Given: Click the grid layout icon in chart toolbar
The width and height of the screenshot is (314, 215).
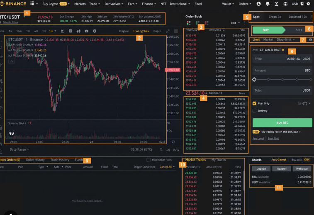Looking at the screenshot, I should (x=71, y=31).
